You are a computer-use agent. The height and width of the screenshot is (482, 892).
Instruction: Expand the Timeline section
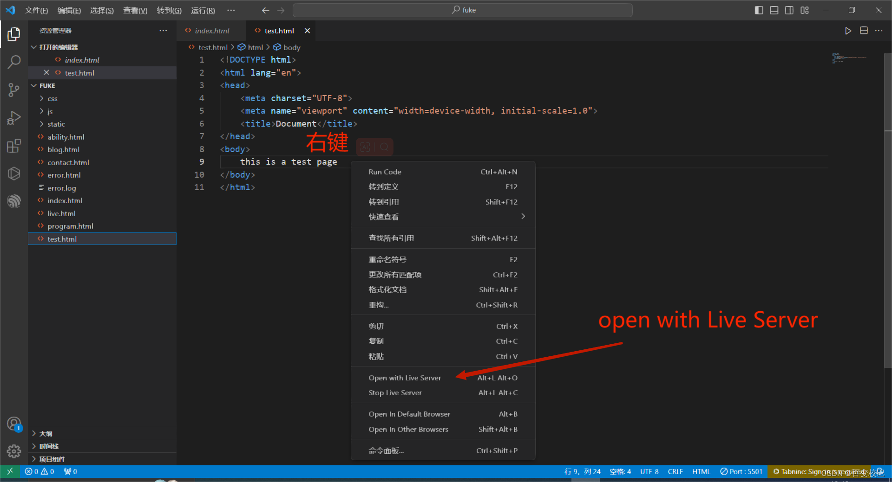(x=49, y=446)
